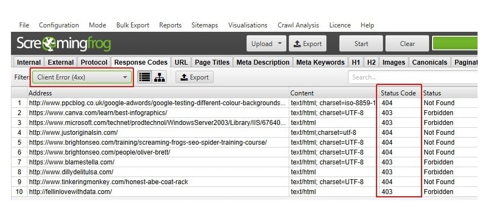494x222 pixels.
Task: Switch to the External tab
Action: (x=61, y=62)
